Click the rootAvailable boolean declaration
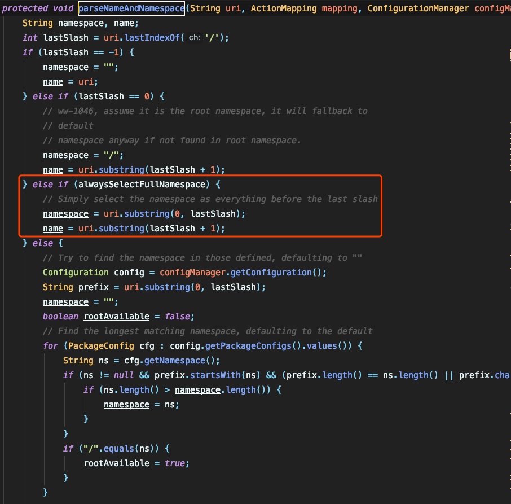 [116, 316]
